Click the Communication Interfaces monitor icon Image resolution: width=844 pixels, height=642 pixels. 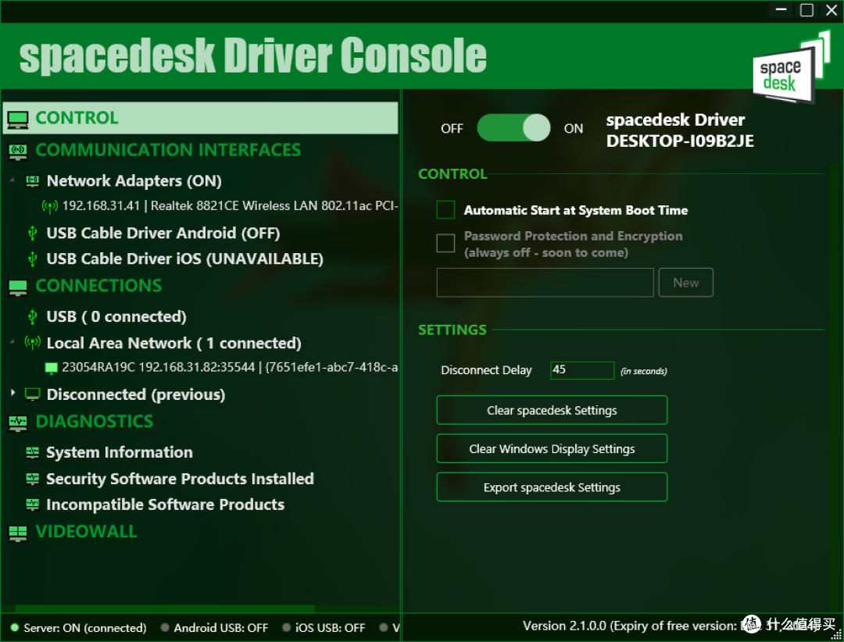17,151
